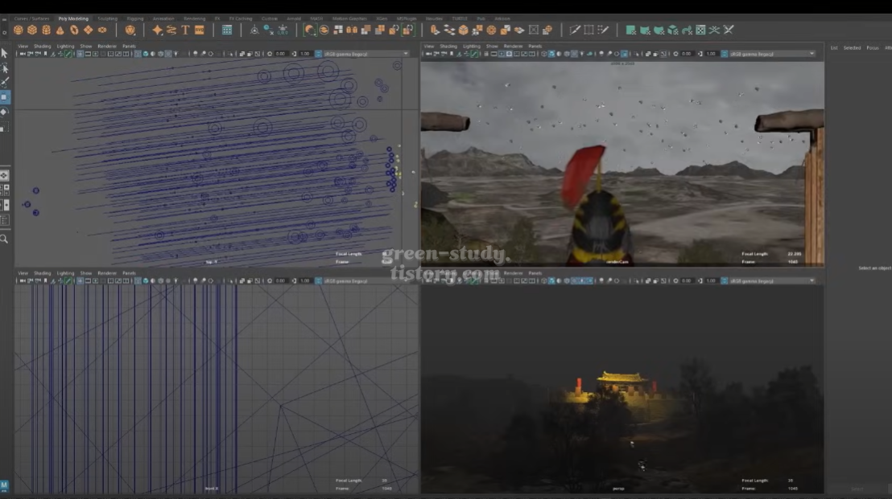Toggle color management in top view panel
The width and height of the screenshot is (892, 499).
(318, 54)
